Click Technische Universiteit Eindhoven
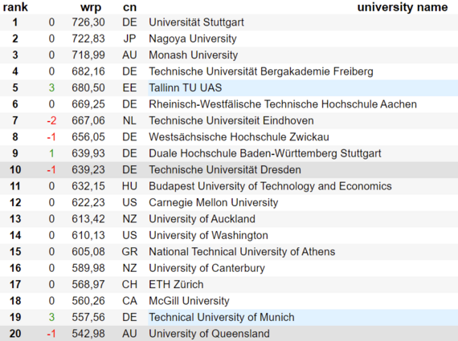The height and width of the screenshot is (341, 458). tap(231, 120)
